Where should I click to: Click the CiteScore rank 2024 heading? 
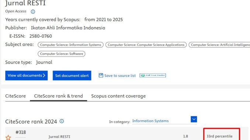(31, 122)
